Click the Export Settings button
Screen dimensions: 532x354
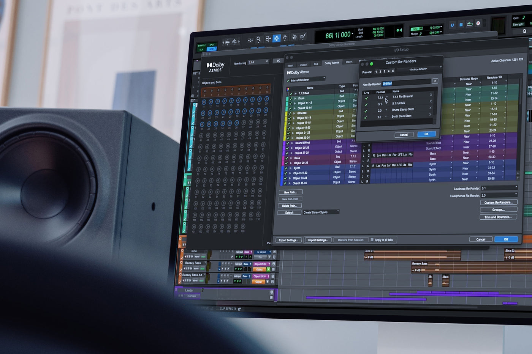coord(288,240)
